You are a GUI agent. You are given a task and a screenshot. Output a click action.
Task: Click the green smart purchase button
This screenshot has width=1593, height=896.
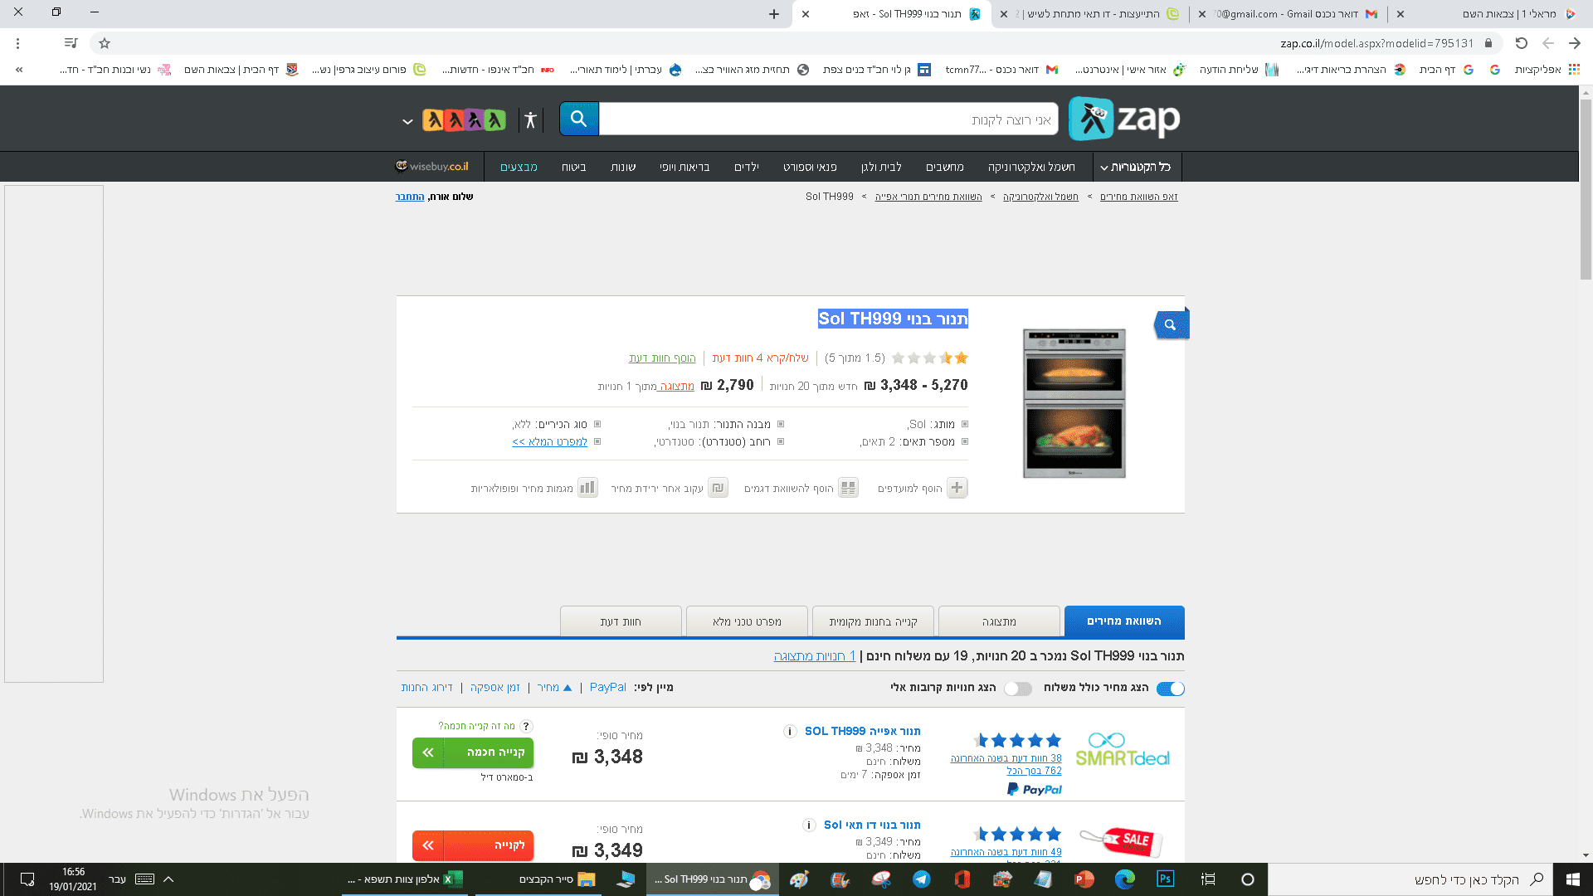(473, 752)
